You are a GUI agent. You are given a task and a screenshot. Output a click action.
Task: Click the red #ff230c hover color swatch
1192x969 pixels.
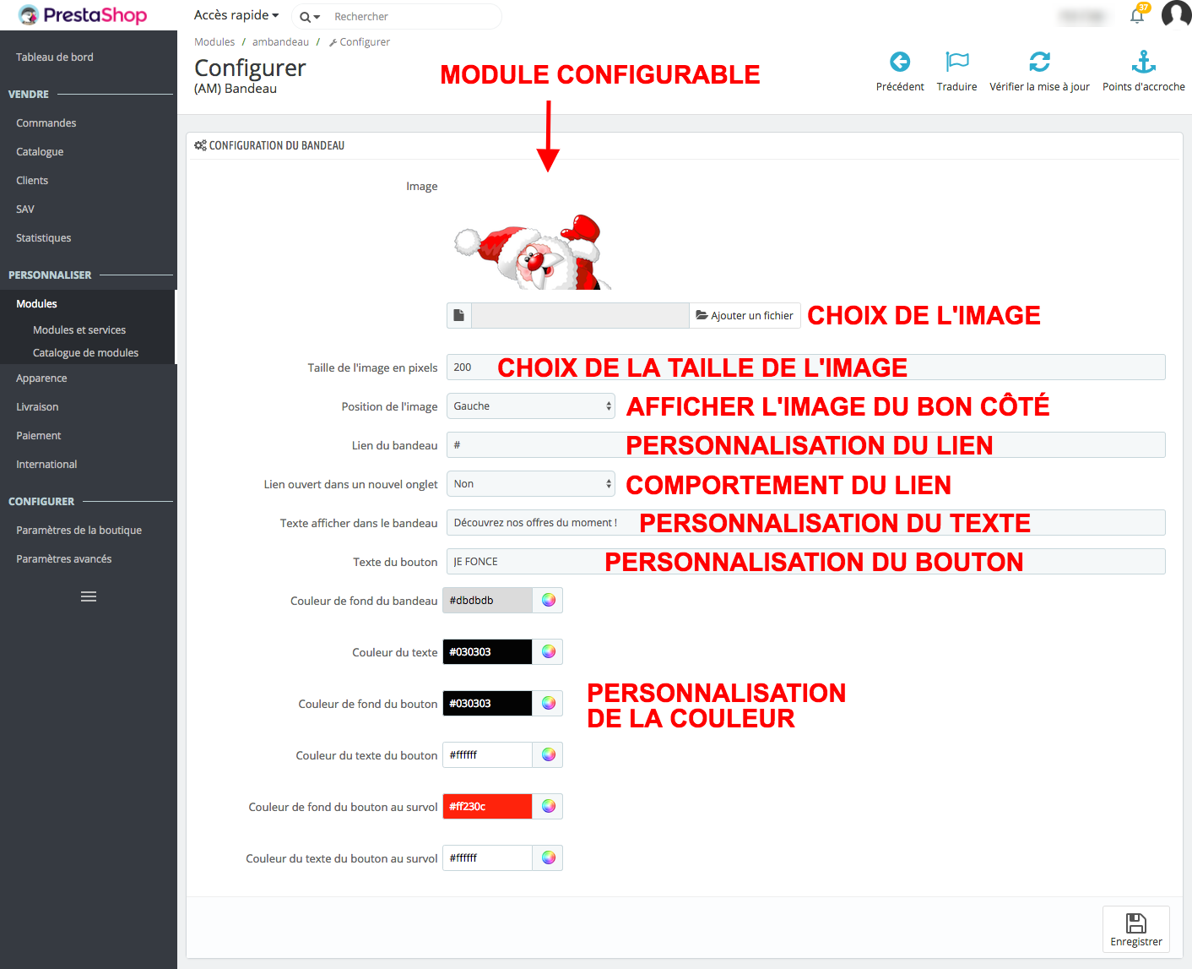488,807
